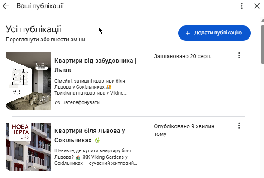Open the post titled Квартири біля Львова у Сокільниках
The height and width of the screenshot is (178, 264).
tap(90, 135)
